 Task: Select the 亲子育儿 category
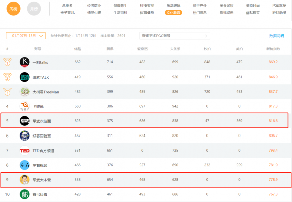(67, 13)
